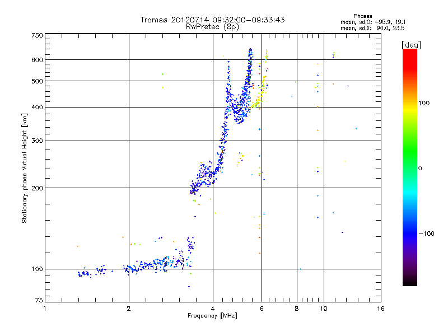This screenshot has width=448, height=336.
Task: Click the y-axis tick label '500'
Action: click(37, 81)
